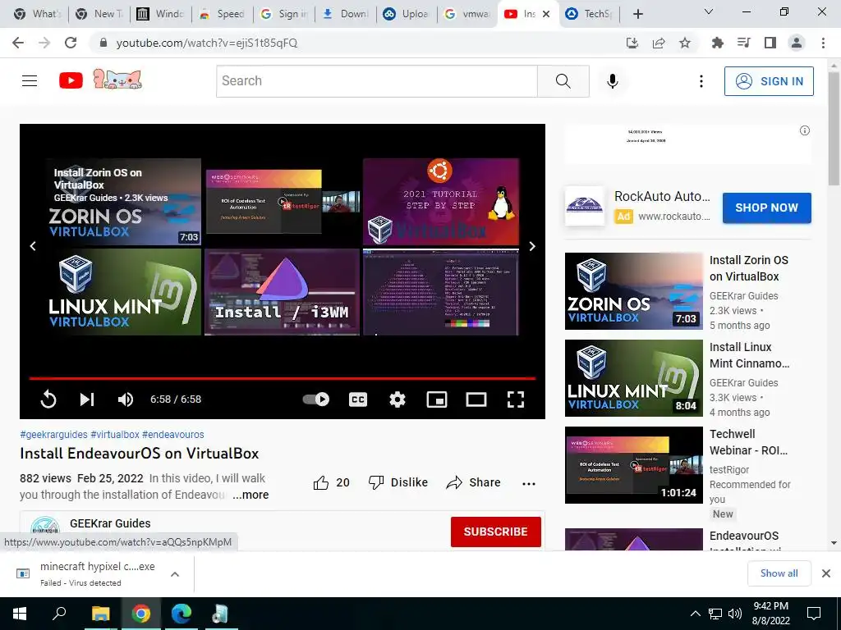This screenshot has height=630, width=841.
Task: Skip to the next video
Action: (x=87, y=399)
